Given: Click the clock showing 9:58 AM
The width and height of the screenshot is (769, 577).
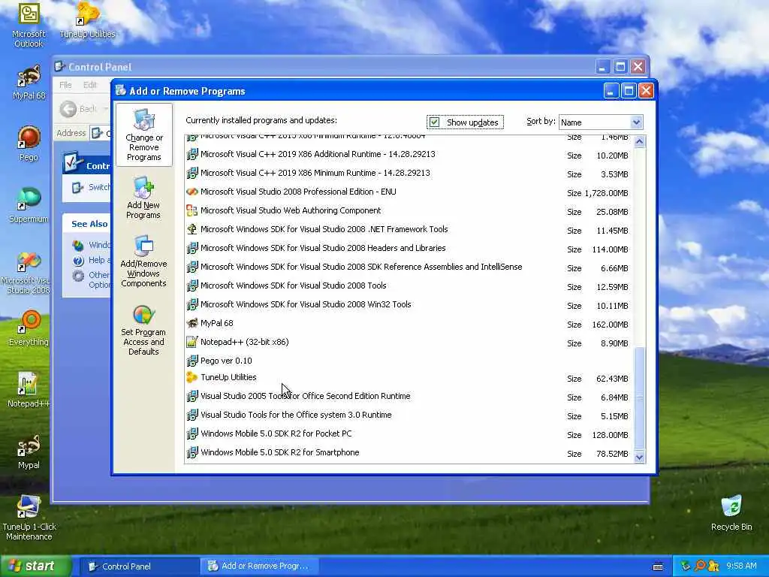Looking at the screenshot, I should tap(741, 566).
